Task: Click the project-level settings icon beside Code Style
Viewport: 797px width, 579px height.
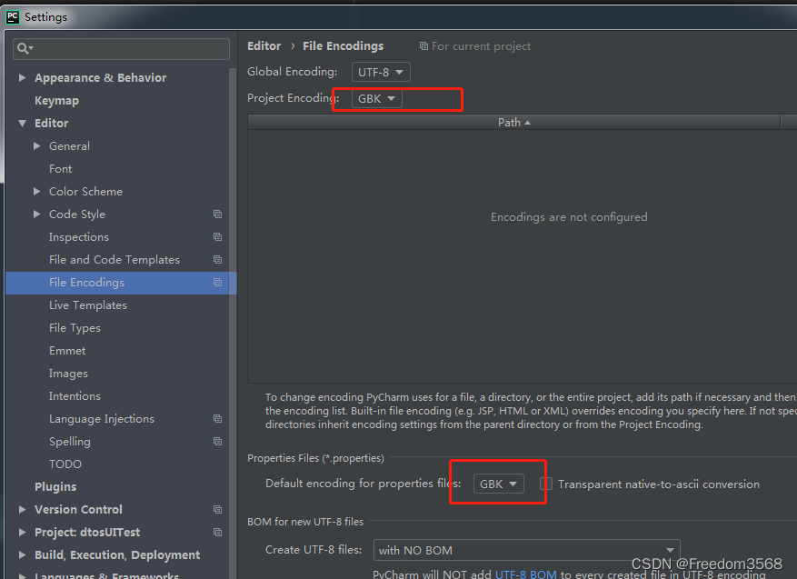Action: (x=217, y=214)
